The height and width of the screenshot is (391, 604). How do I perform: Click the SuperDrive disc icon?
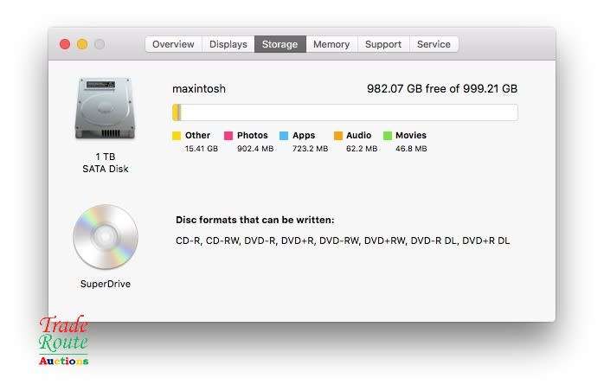pos(106,236)
